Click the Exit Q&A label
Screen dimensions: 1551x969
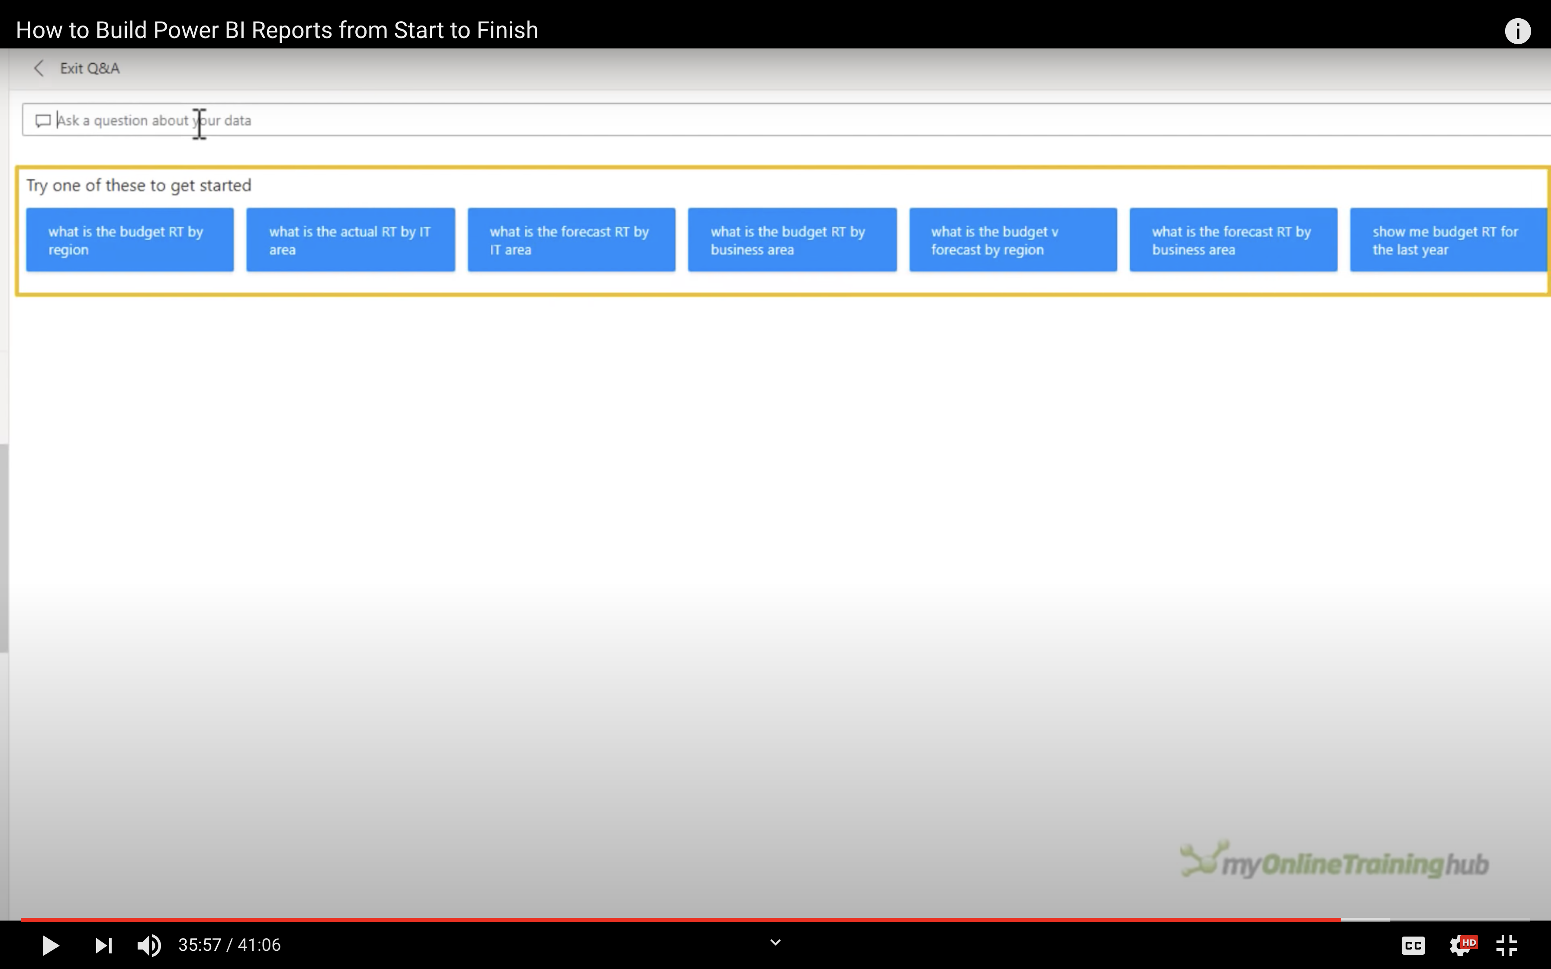click(x=90, y=69)
